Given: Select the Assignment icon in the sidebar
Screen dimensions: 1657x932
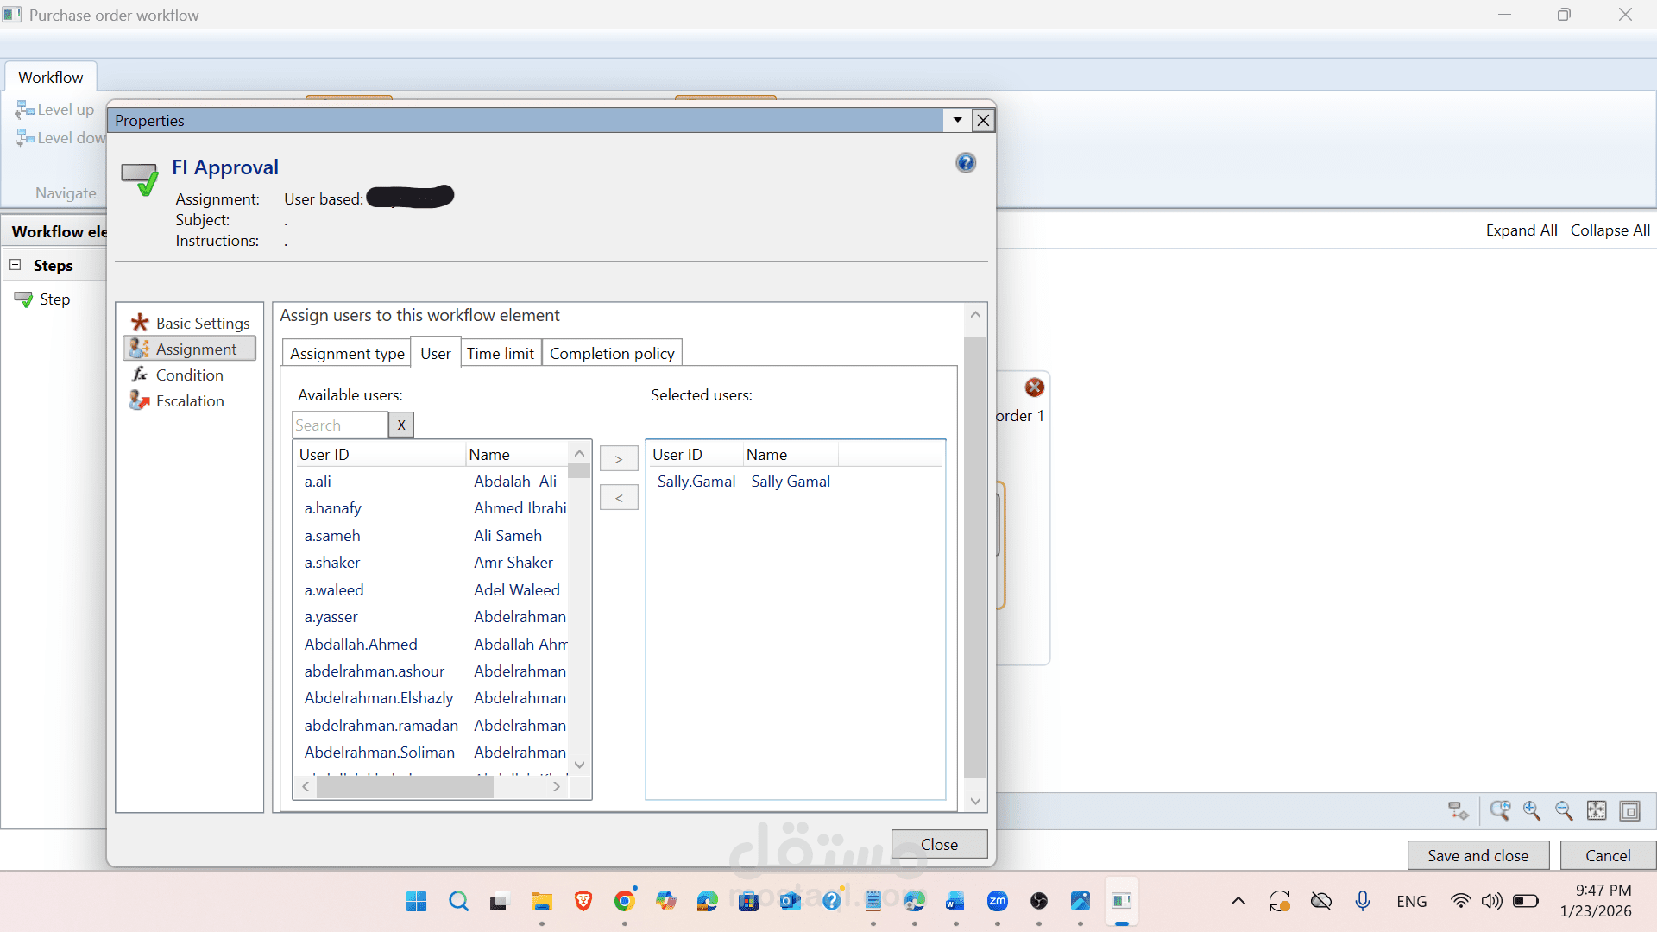Looking at the screenshot, I should coord(139,349).
